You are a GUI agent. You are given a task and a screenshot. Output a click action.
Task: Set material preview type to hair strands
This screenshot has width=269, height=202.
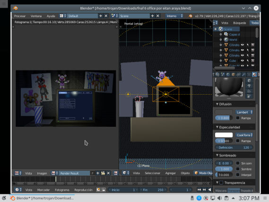(x=249, y=91)
